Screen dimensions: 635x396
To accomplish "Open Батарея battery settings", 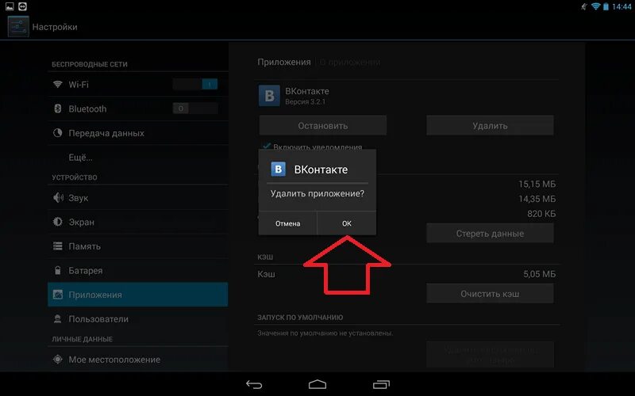I will pos(137,270).
